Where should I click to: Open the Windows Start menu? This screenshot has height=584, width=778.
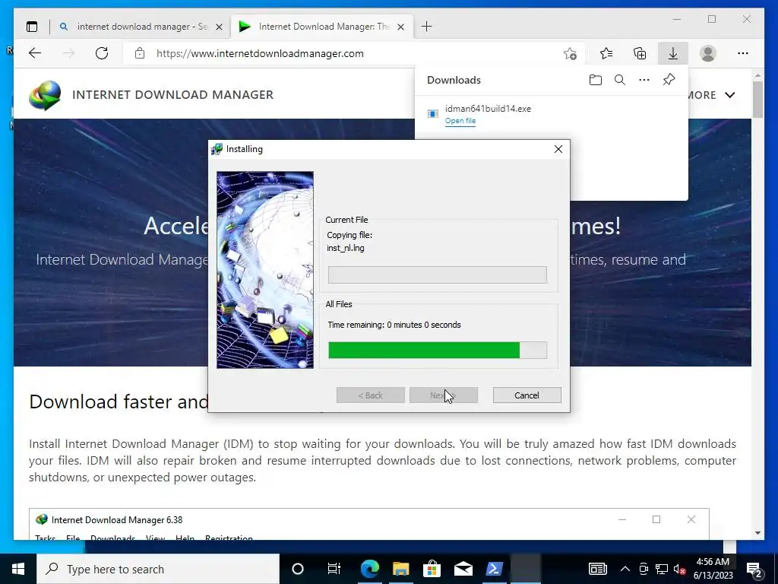(x=18, y=569)
